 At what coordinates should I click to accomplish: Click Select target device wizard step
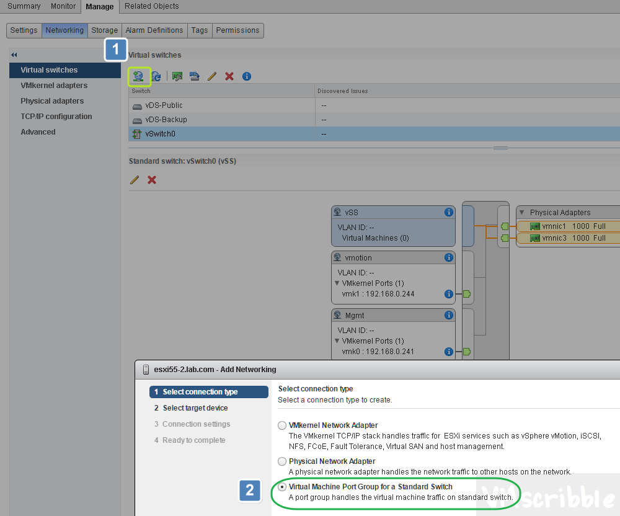(x=195, y=408)
